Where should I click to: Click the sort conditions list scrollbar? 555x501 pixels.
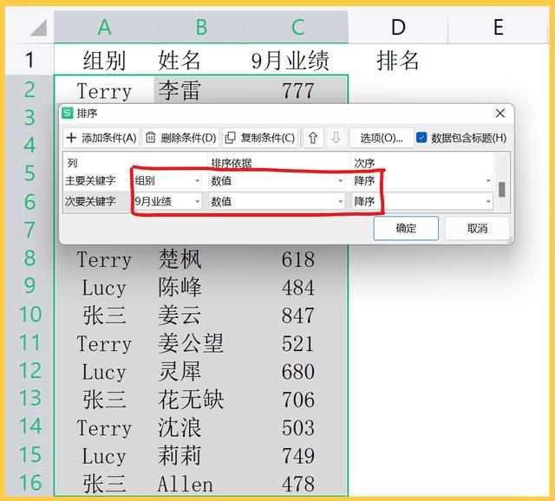501,189
